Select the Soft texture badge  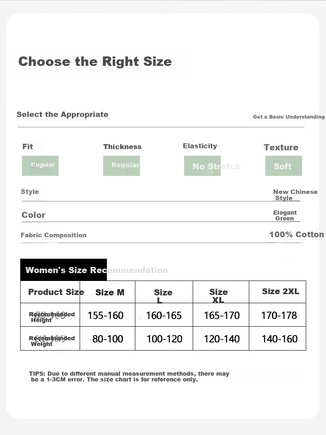pyautogui.click(x=283, y=166)
